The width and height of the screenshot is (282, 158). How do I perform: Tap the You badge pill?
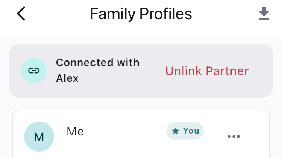coord(185,131)
